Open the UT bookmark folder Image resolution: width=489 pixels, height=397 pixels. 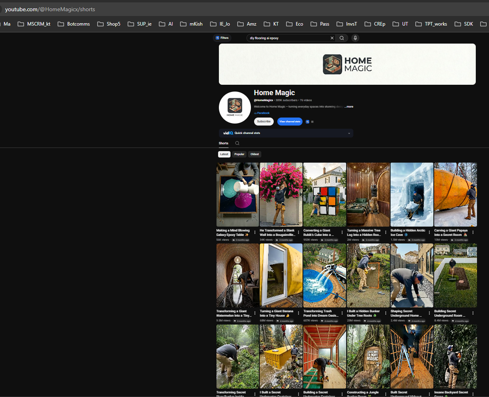point(401,24)
